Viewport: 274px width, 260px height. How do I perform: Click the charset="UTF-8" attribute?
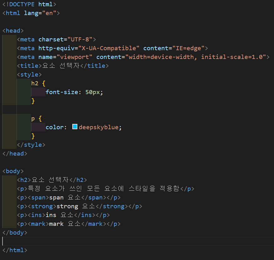pos(65,40)
